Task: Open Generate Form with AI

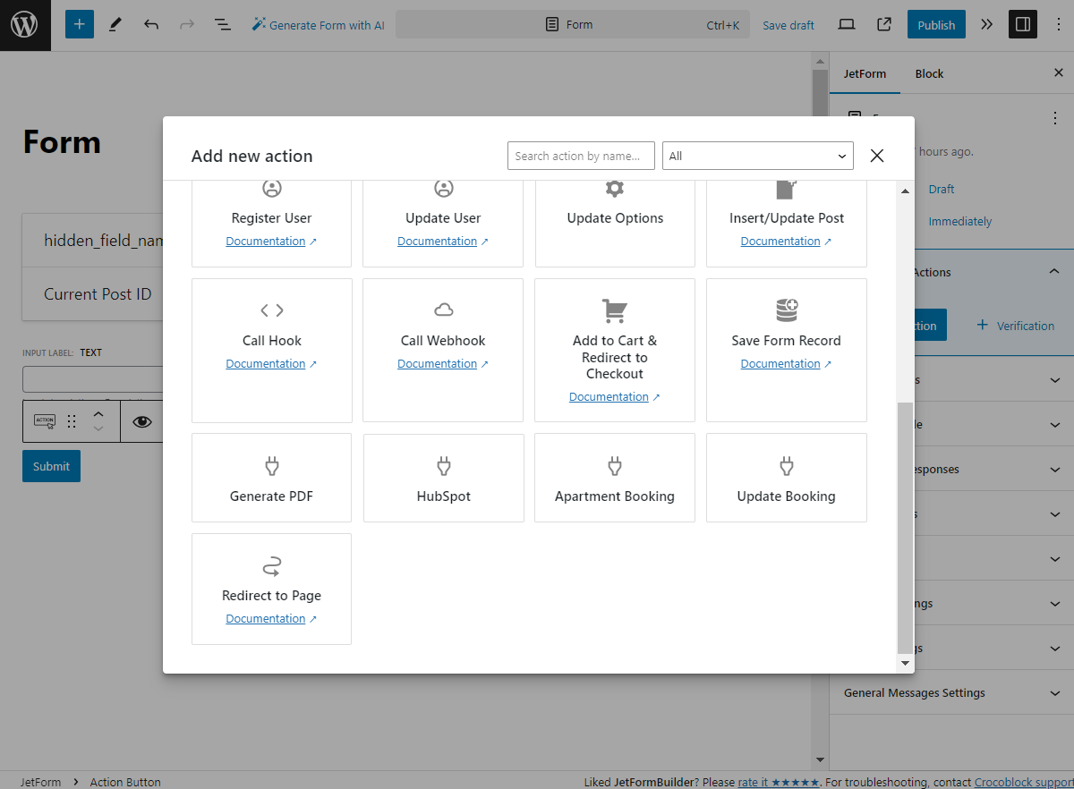Action: click(318, 25)
